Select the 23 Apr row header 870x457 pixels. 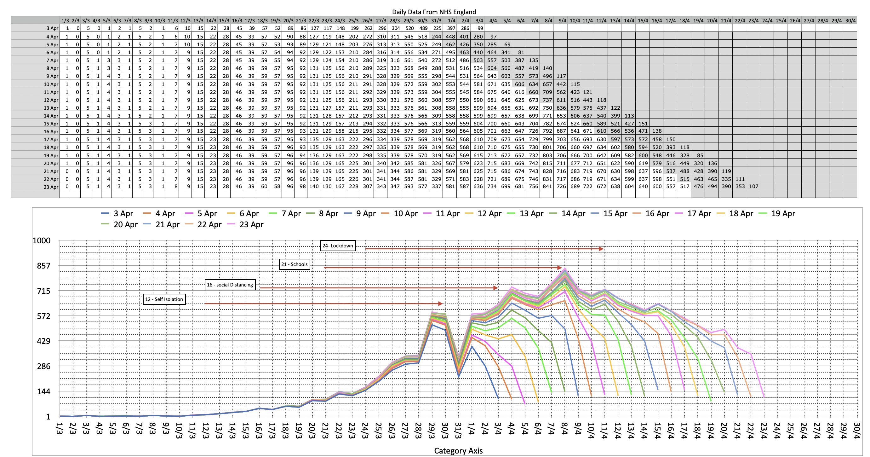click(x=51, y=187)
